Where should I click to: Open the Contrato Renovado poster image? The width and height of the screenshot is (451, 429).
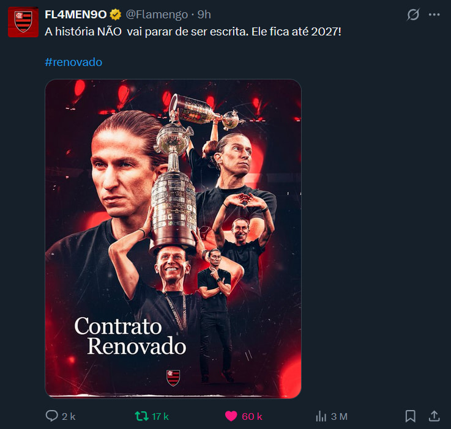point(173,238)
